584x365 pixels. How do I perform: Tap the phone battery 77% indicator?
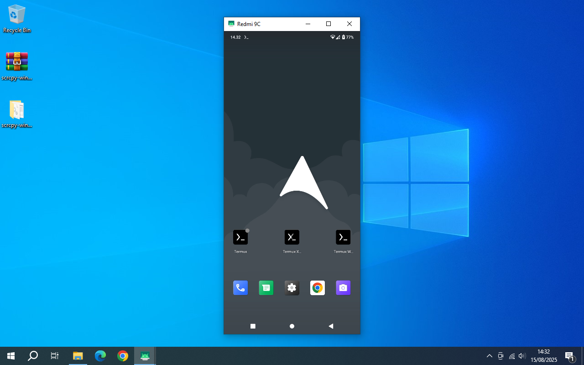[348, 37]
